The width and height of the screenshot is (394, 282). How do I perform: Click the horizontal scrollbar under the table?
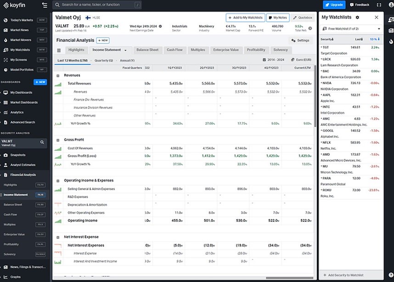pos(290,278)
